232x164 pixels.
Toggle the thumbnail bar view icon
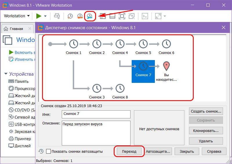113,16
